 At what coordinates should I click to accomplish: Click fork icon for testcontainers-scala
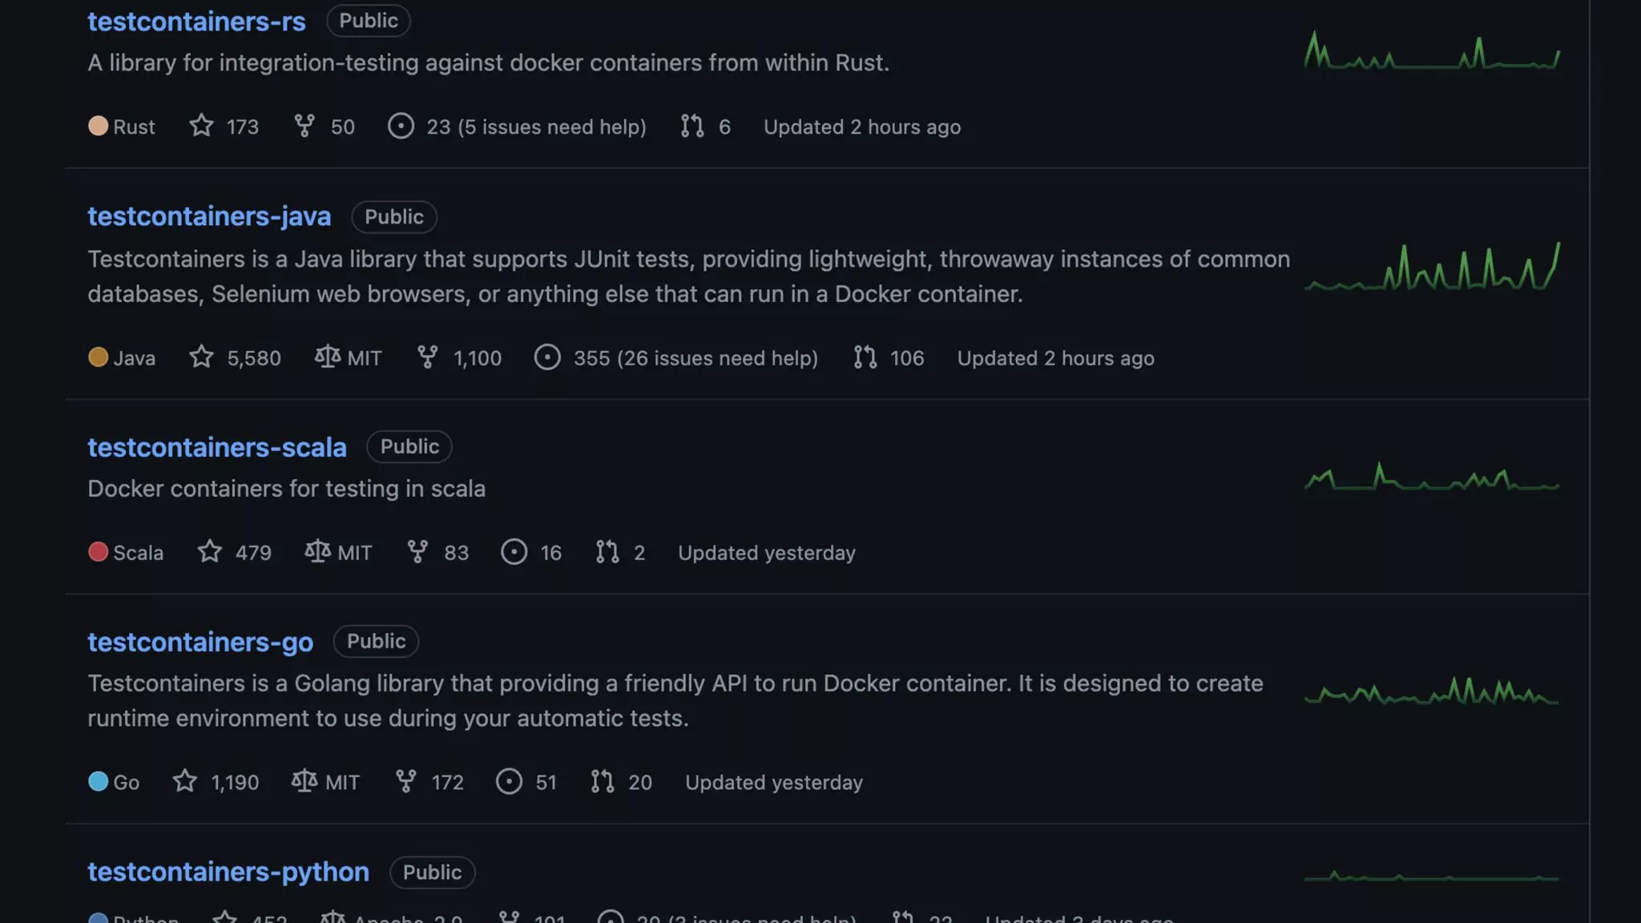pyautogui.click(x=417, y=551)
